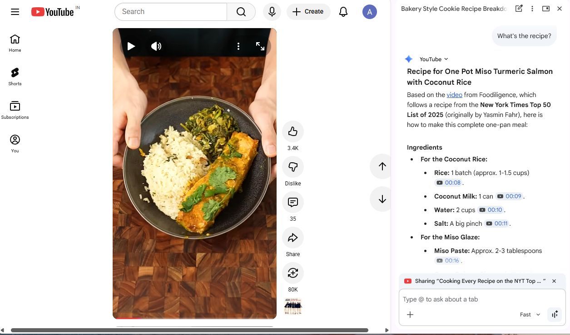Open the Fast model dropdown
This screenshot has height=335, width=570.
coord(530,315)
